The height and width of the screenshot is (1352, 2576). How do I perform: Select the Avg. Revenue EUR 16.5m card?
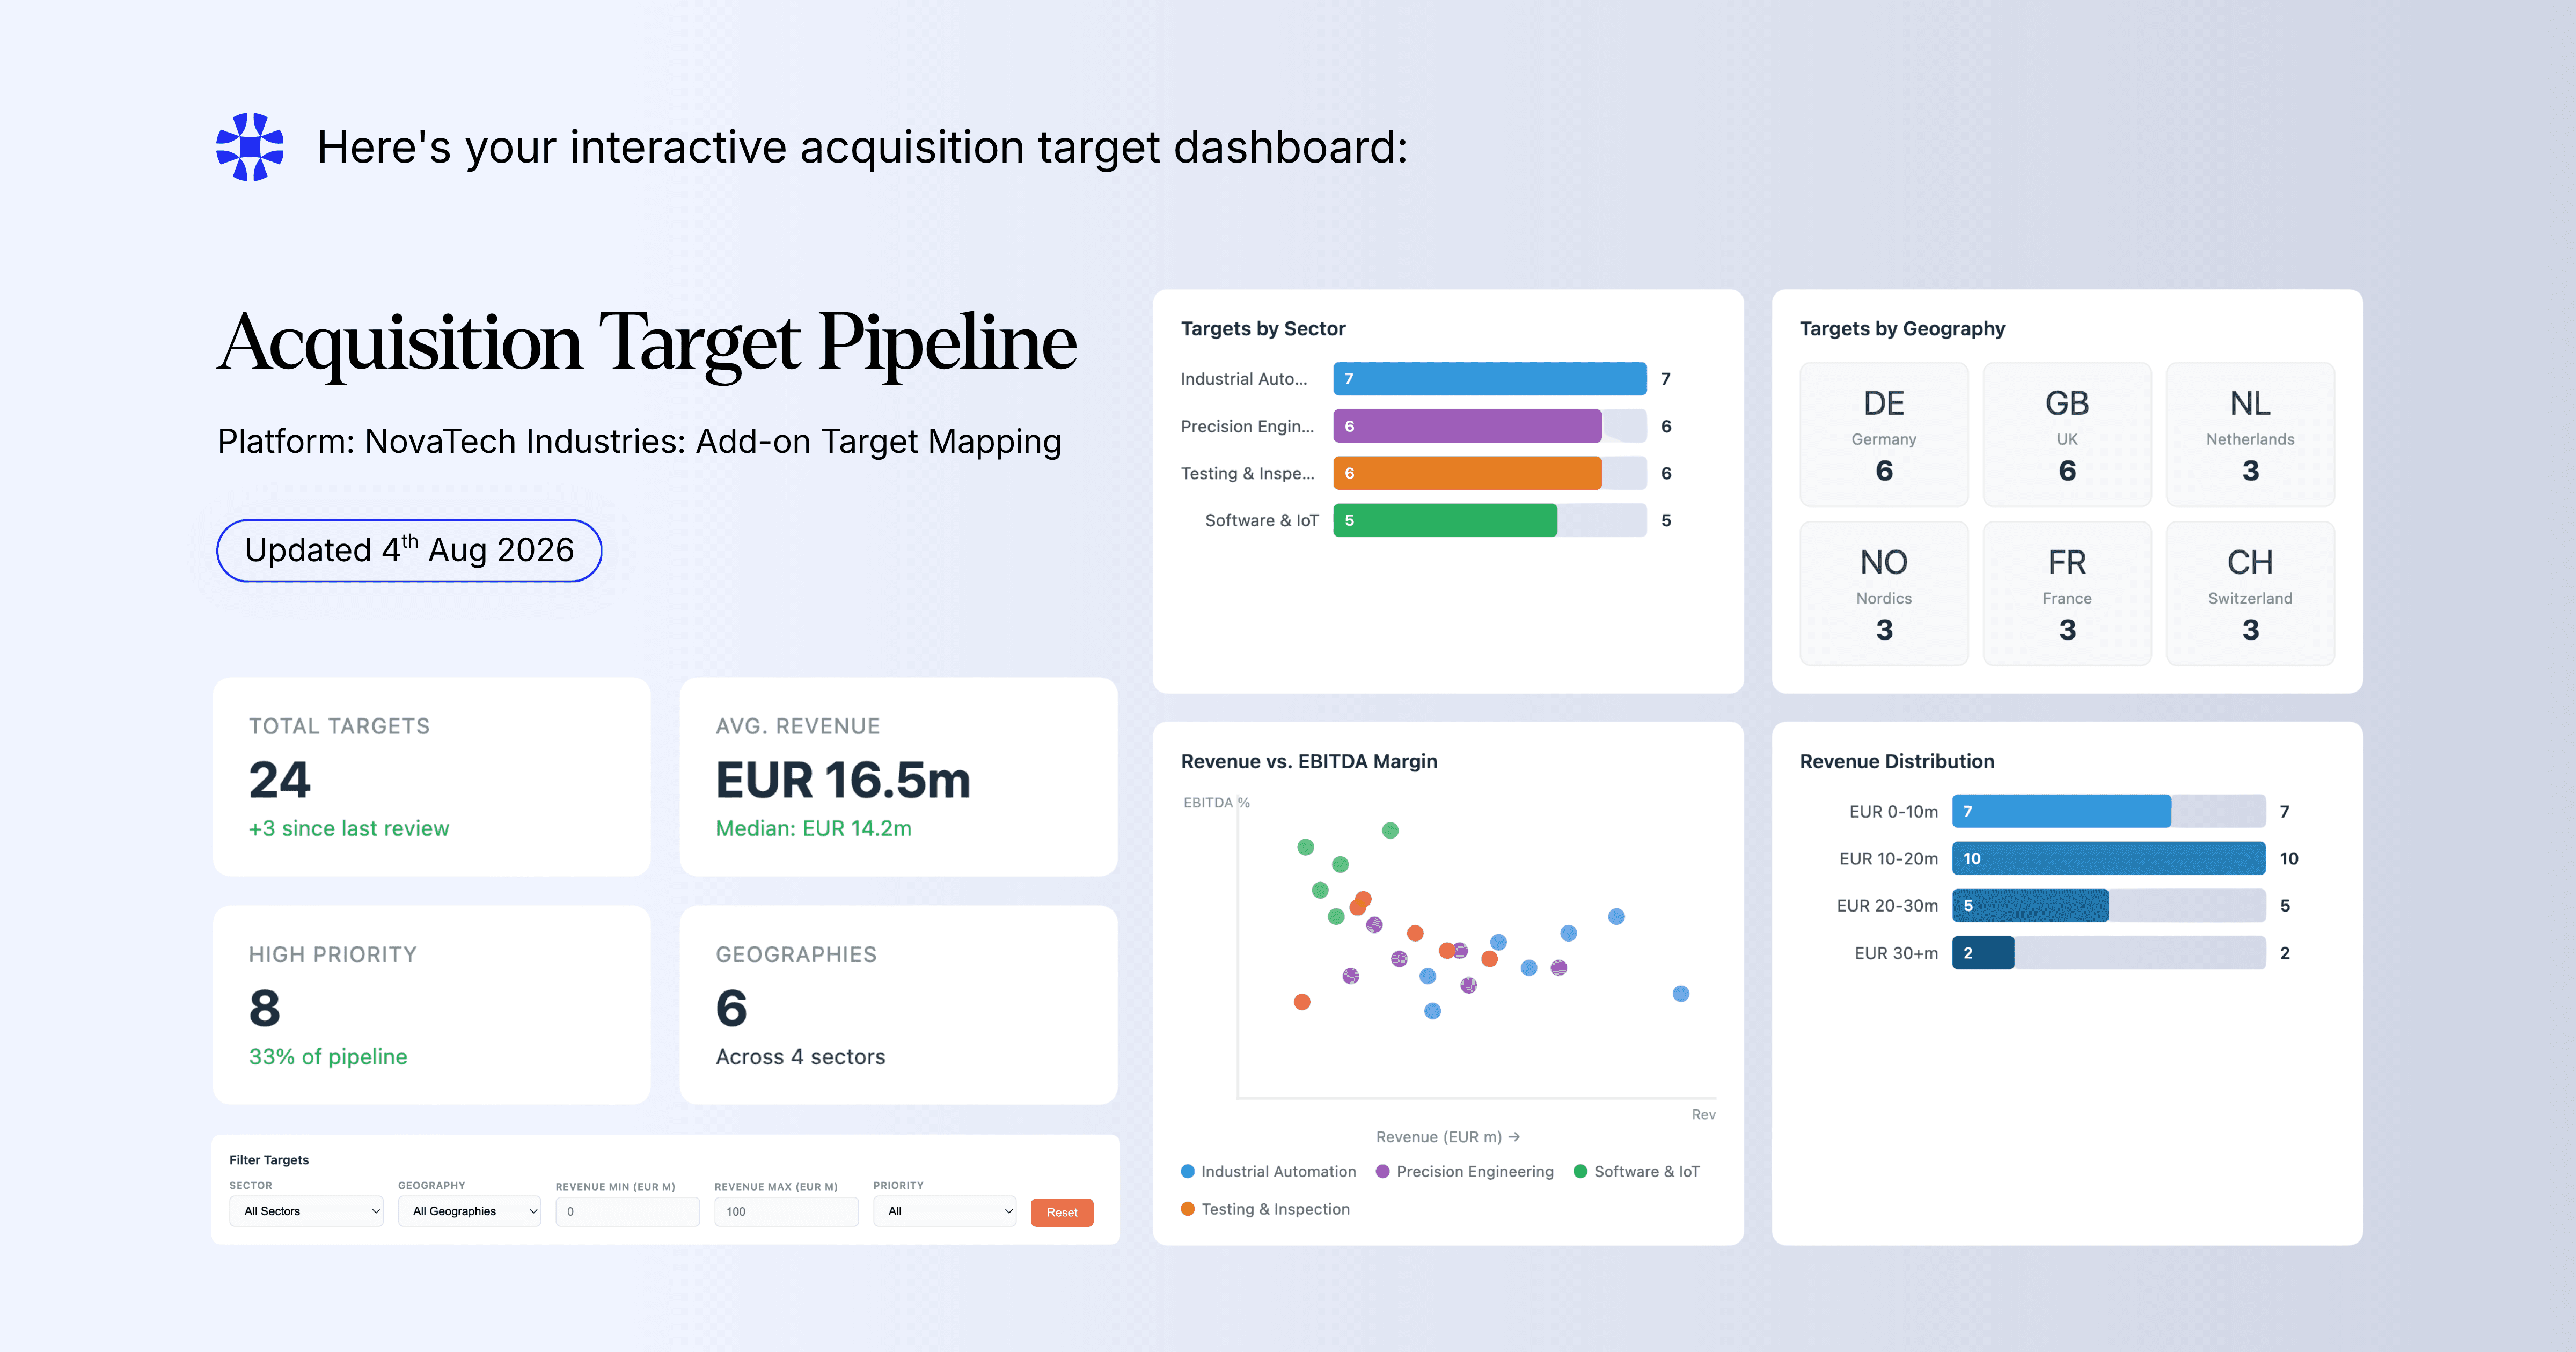898,777
